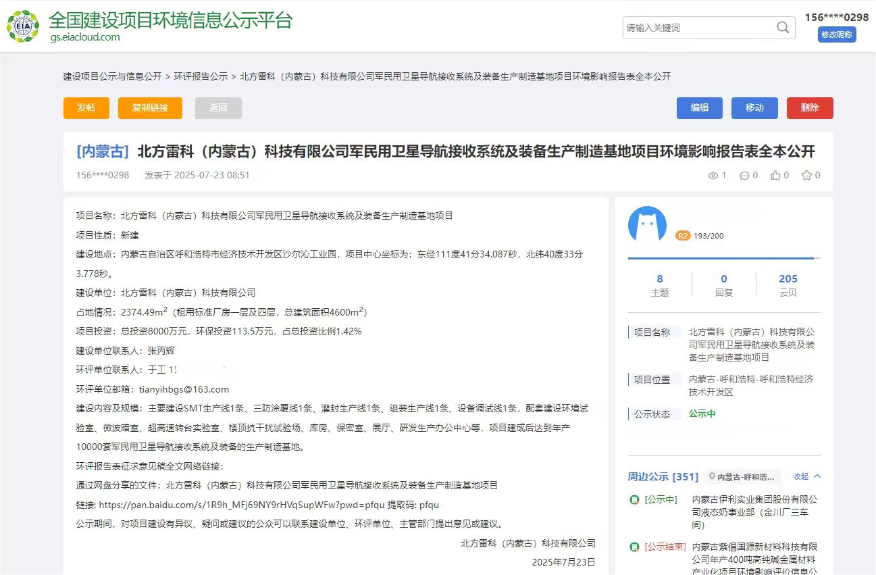
Task: Click the [内蒙古] region tag in title
Action: coord(103,151)
